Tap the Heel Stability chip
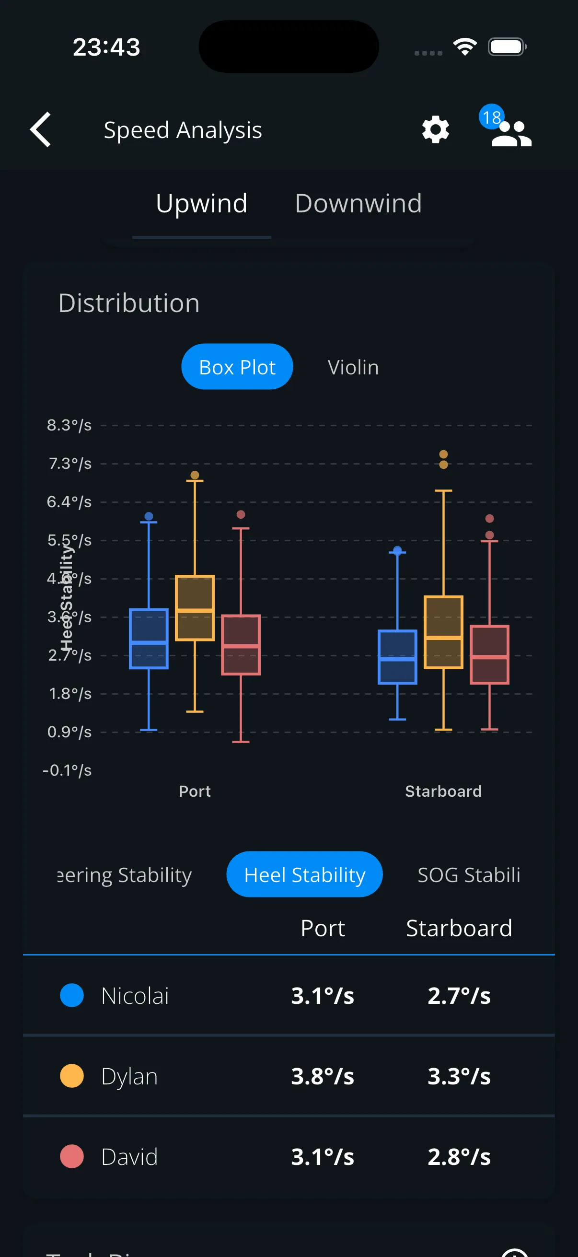578x1257 pixels. tap(304, 874)
